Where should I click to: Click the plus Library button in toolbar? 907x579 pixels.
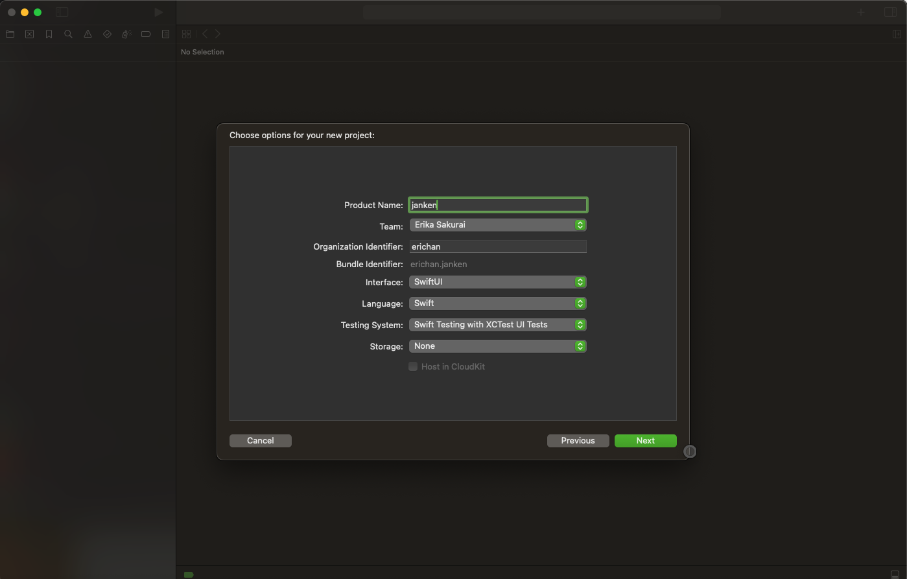tap(861, 12)
